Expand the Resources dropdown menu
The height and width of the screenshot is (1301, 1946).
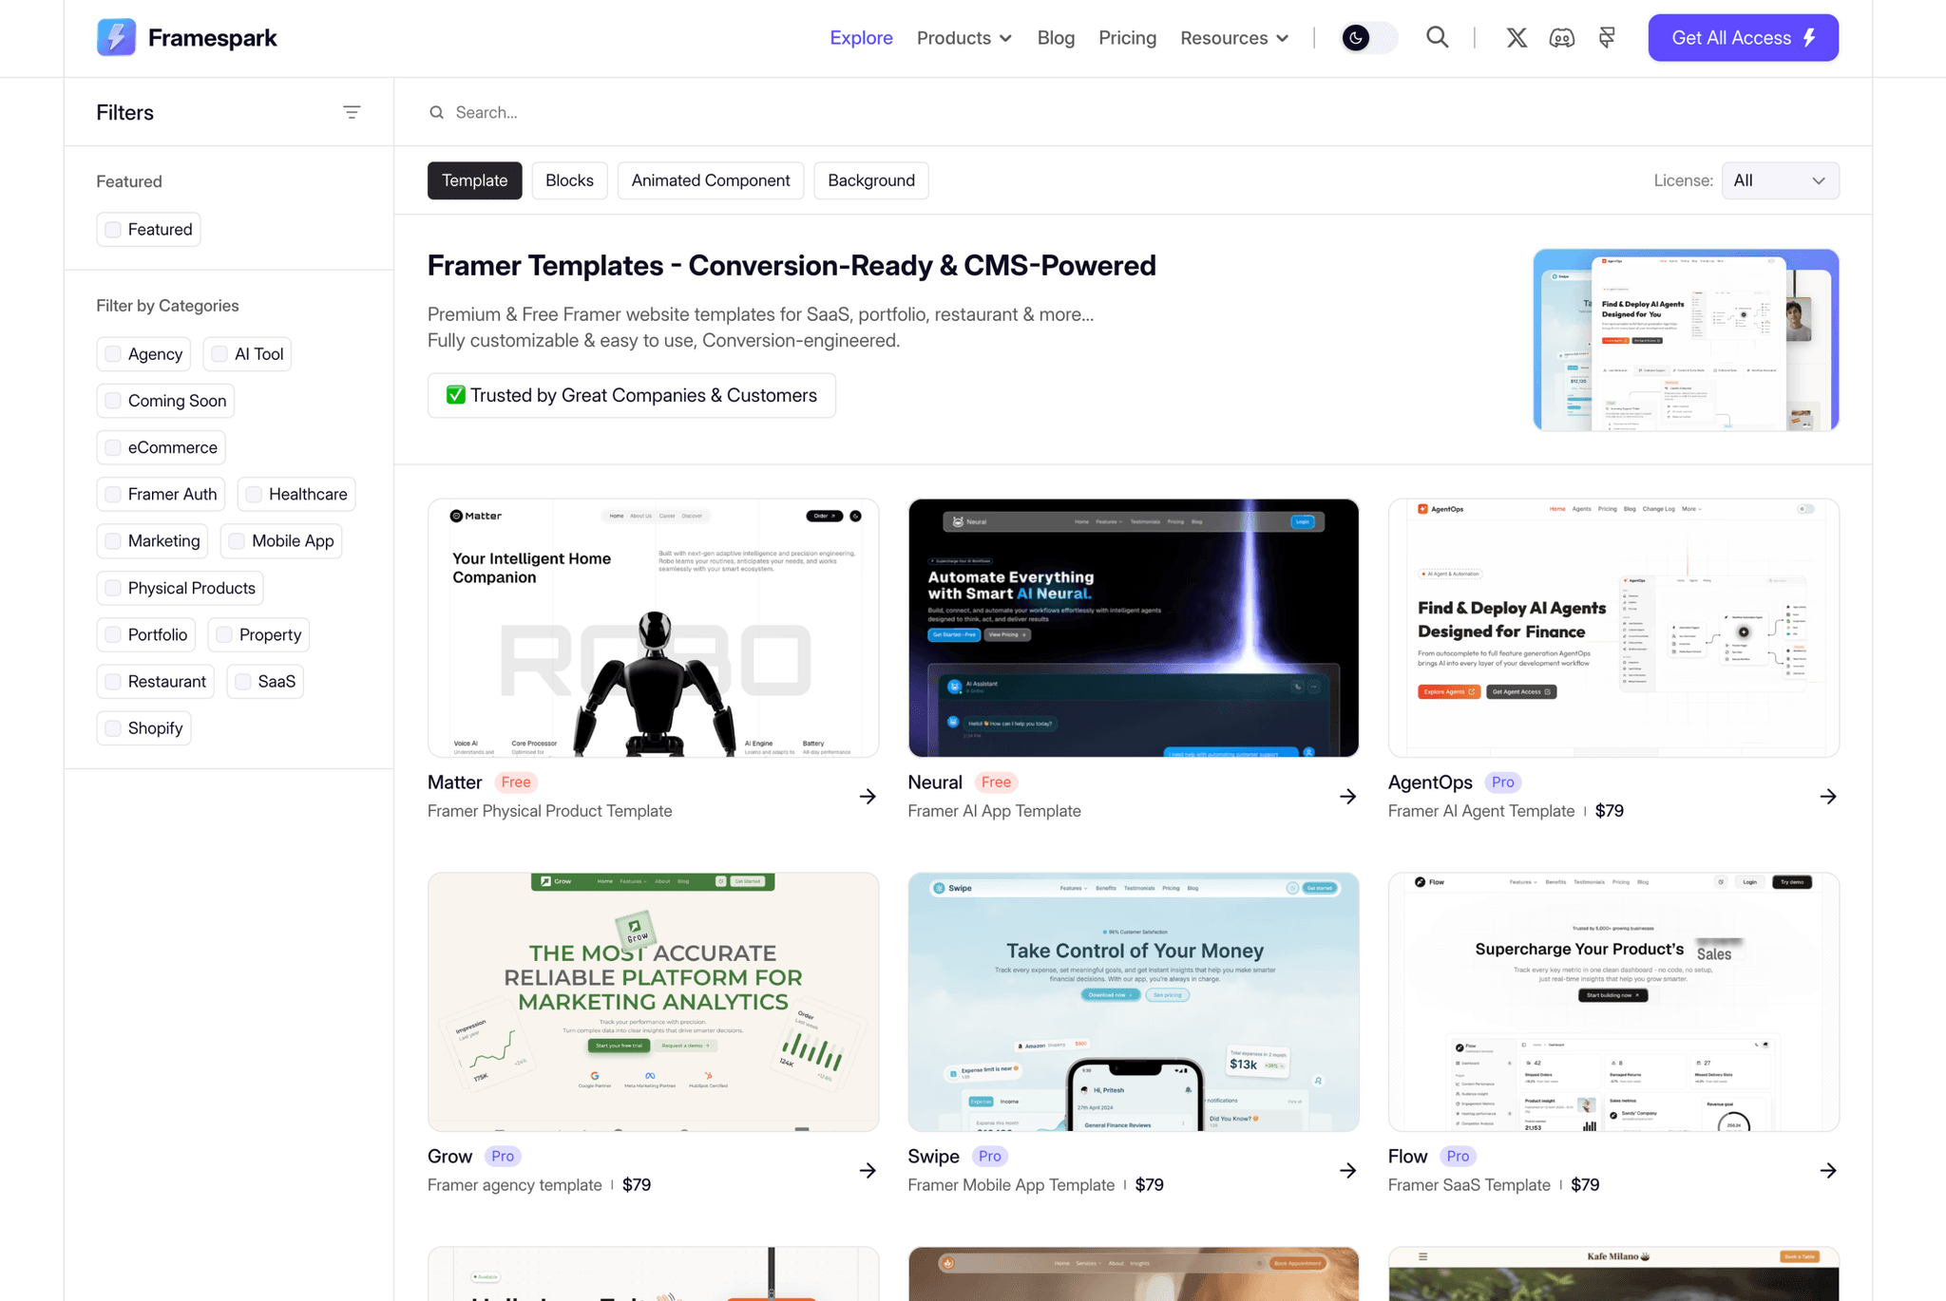[x=1234, y=38]
